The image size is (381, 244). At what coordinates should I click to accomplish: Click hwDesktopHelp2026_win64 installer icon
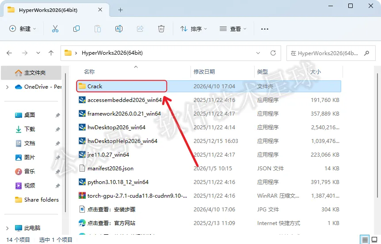(82, 141)
